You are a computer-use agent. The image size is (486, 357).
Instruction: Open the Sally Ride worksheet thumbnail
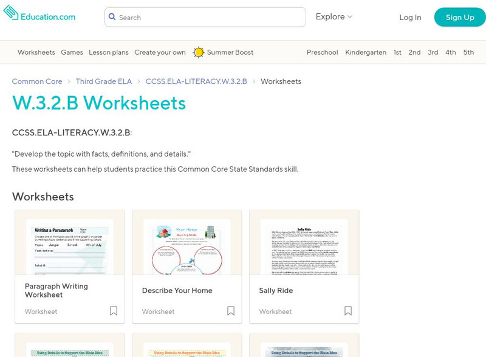pyautogui.click(x=304, y=242)
